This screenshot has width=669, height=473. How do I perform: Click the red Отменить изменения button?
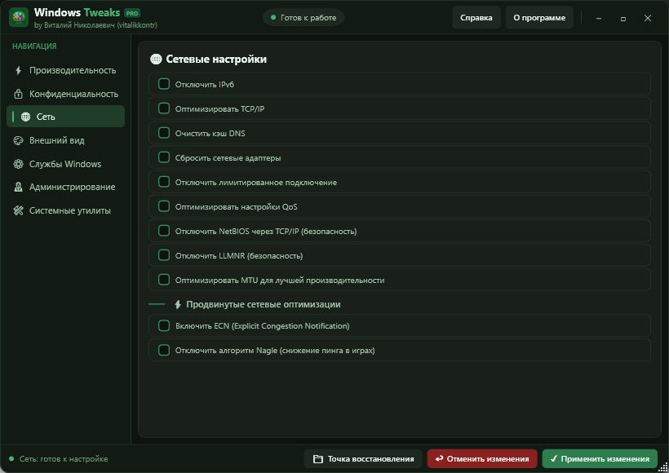coord(482,459)
